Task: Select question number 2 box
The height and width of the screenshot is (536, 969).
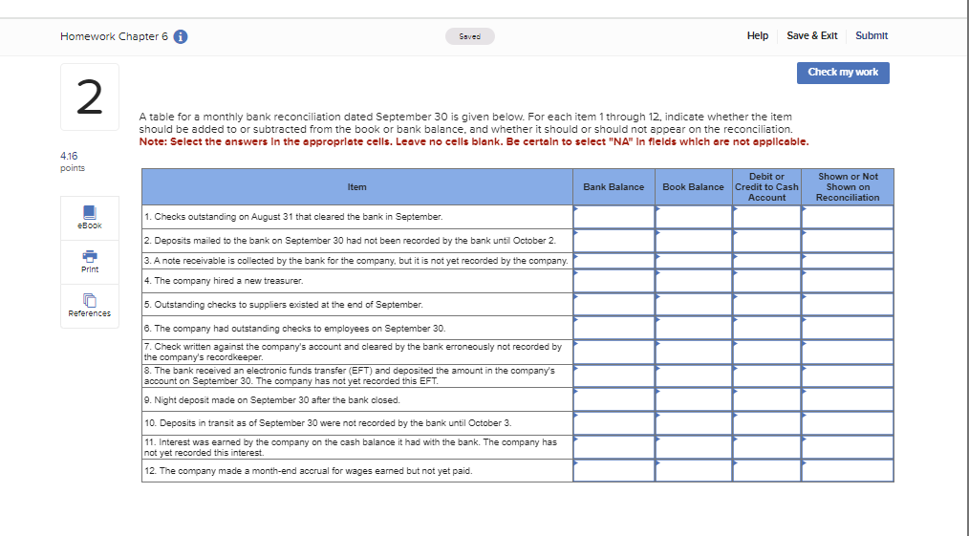Action: [x=90, y=96]
